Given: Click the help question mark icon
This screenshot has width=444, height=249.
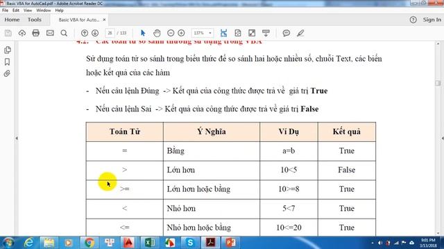Looking at the screenshot, I should click(x=413, y=20).
